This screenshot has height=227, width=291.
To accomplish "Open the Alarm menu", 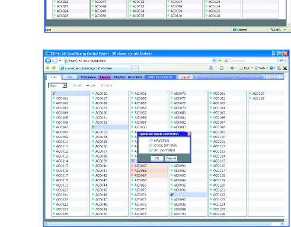I will coord(105,77).
